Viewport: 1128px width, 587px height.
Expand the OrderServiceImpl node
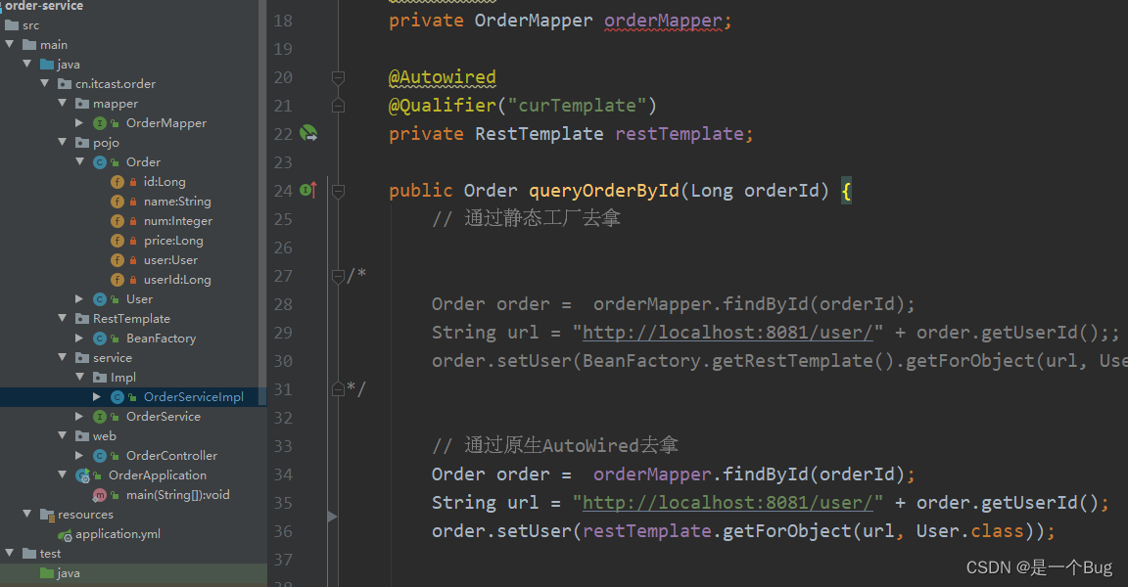point(96,396)
